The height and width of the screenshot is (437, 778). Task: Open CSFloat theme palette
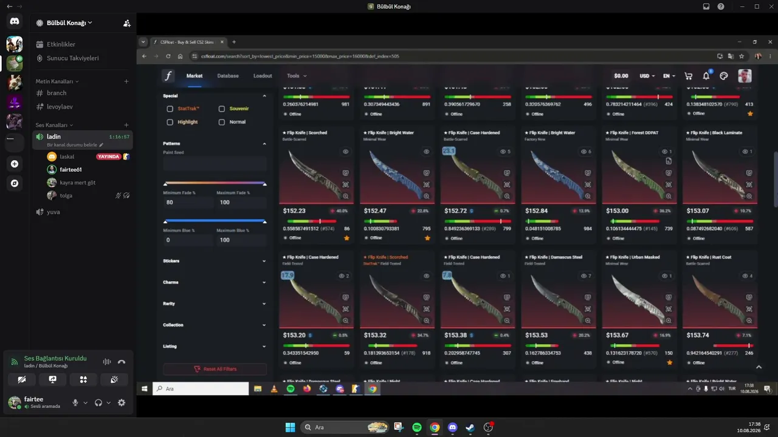pyautogui.click(x=724, y=76)
